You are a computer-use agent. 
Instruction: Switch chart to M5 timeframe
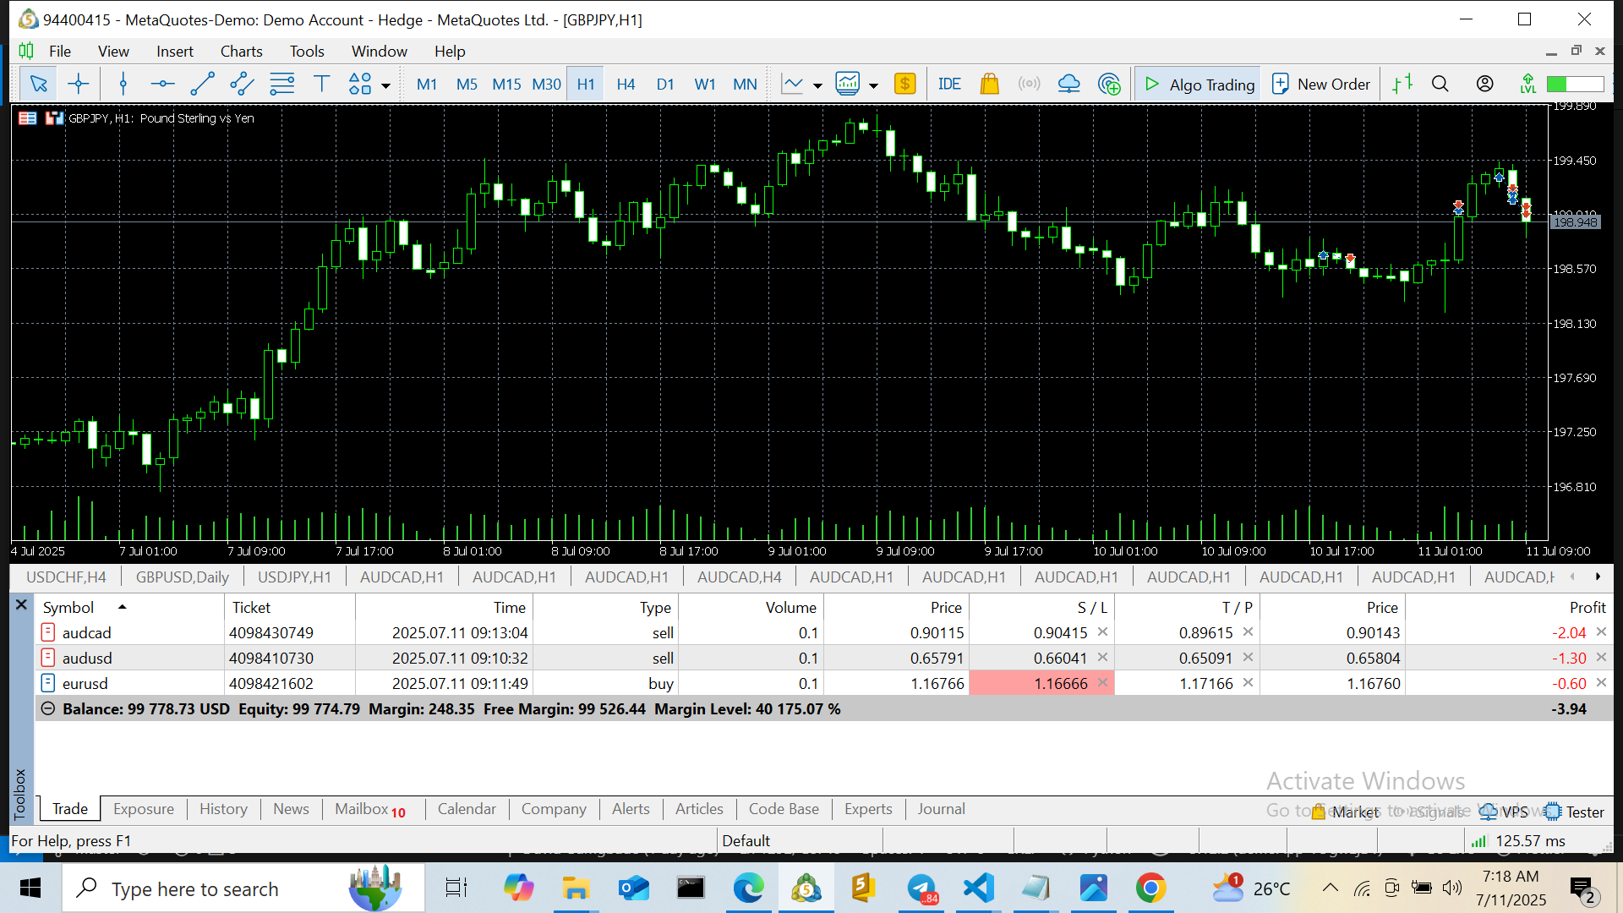coord(467,85)
